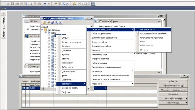Click the Compile icon in AOT window toolbar
Screen dimensions: 195x110
(57, 23)
